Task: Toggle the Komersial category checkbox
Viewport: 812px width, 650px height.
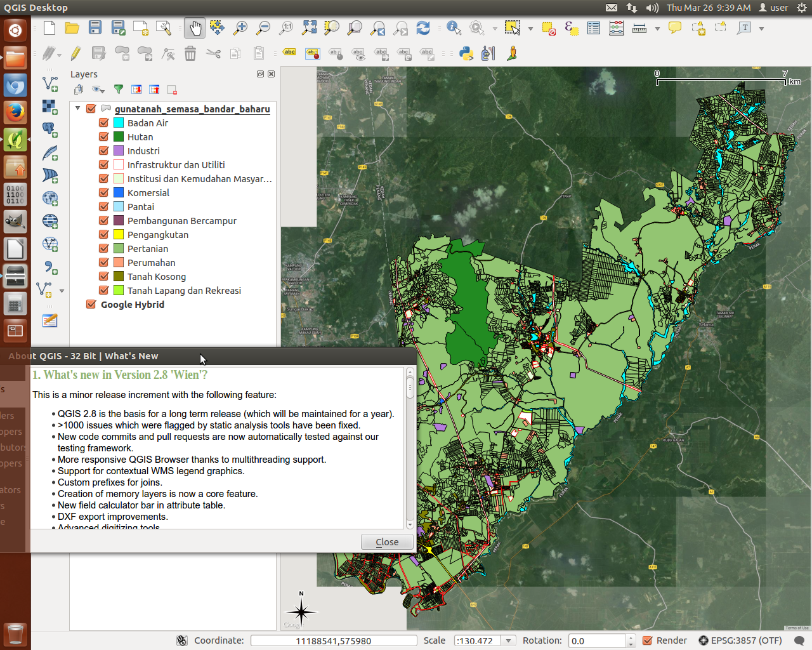Action: 104,193
